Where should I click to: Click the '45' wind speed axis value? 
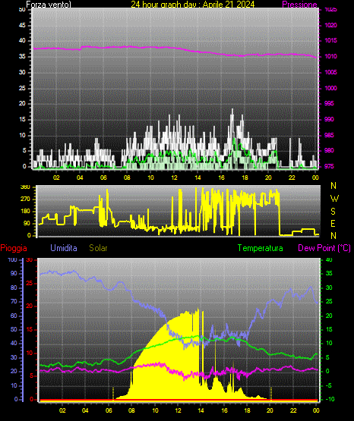coord(22,25)
